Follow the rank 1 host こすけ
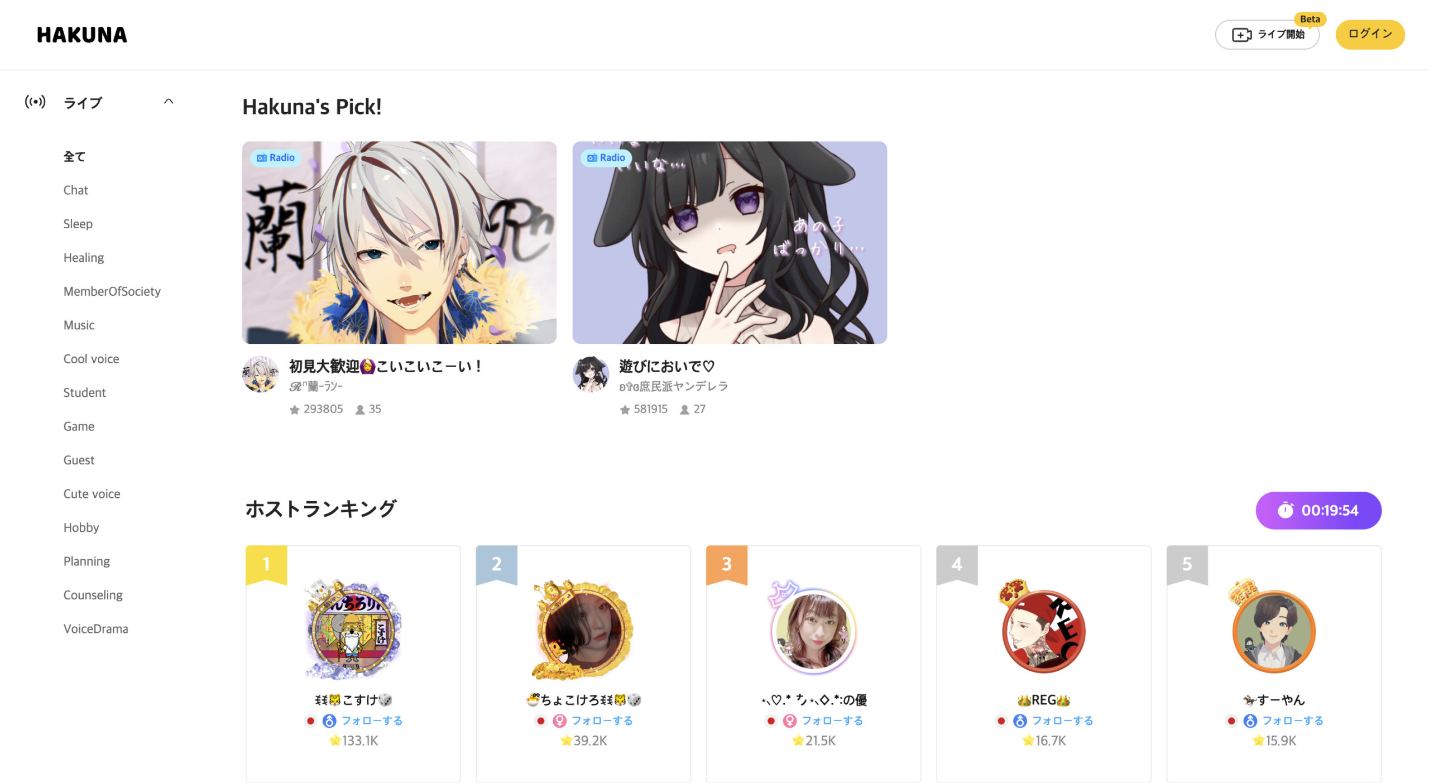1429x783 pixels. (x=372, y=720)
